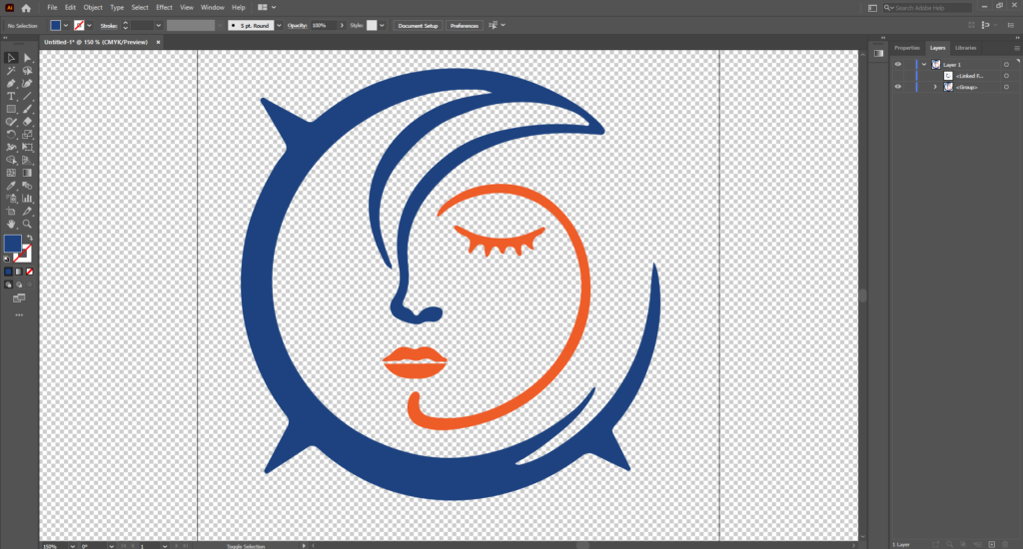Screen dimensions: 1023x549
Task: Select the Selection tool arrow
Action: point(11,58)
